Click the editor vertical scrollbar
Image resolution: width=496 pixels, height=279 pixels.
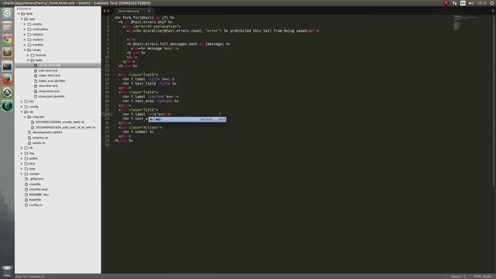tap(494, 102)
